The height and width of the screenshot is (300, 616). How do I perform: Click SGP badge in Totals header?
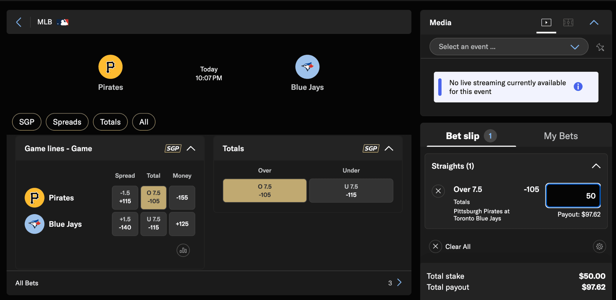click(371, 148)
